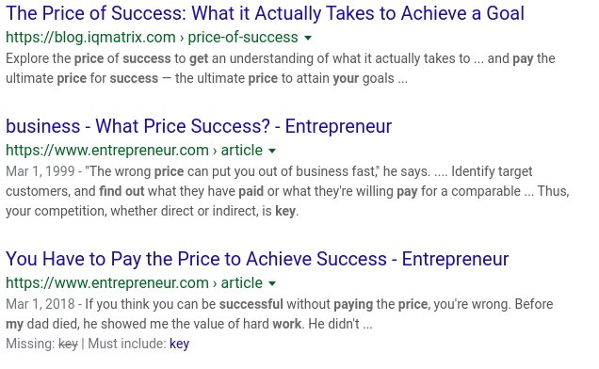This screenshot has width=599, height=369.
Task: Expand dropdown arrow under 'Pay the Price' result
Action: point(272,284)
